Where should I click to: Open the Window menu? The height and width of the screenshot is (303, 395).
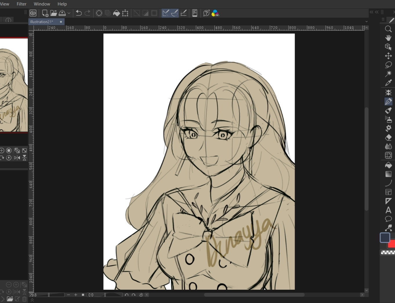pyautogui.click(x=42, y=4)
